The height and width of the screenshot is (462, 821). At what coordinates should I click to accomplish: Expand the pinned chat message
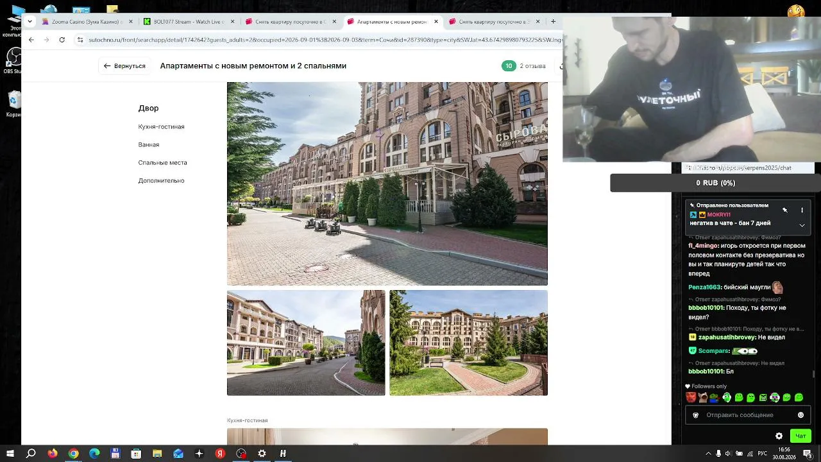[802, 225]
